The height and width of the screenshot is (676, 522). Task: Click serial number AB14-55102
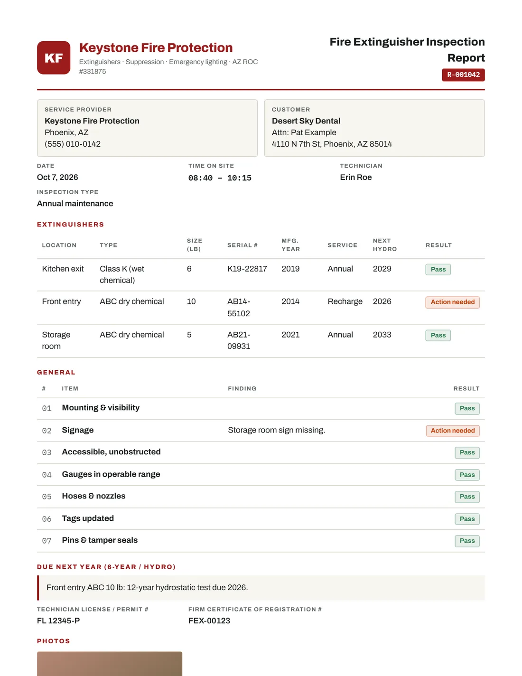point(239,307)
